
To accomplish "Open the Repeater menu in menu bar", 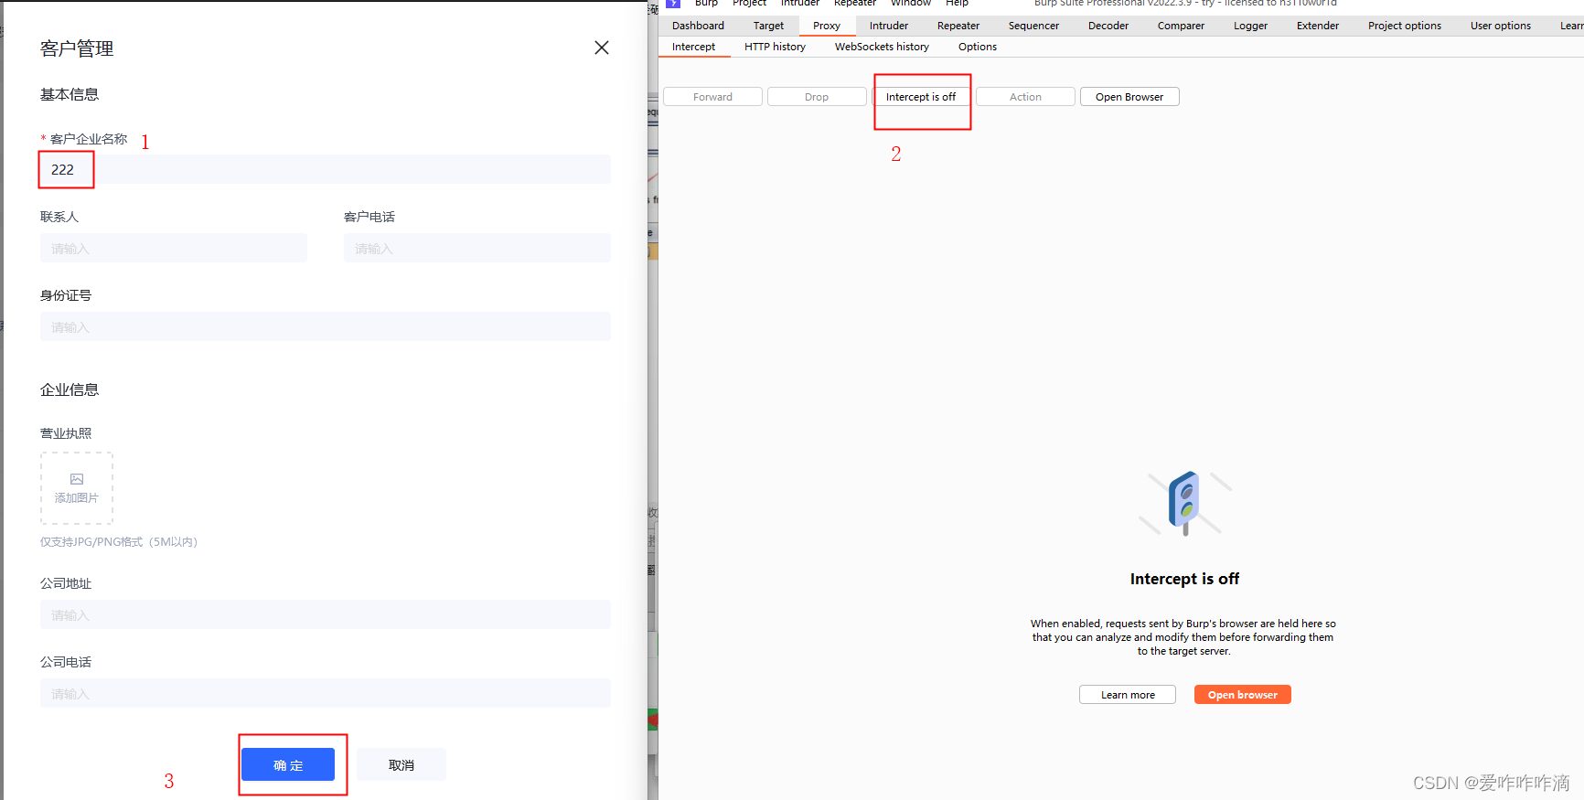I will click(x=855, y=4).
